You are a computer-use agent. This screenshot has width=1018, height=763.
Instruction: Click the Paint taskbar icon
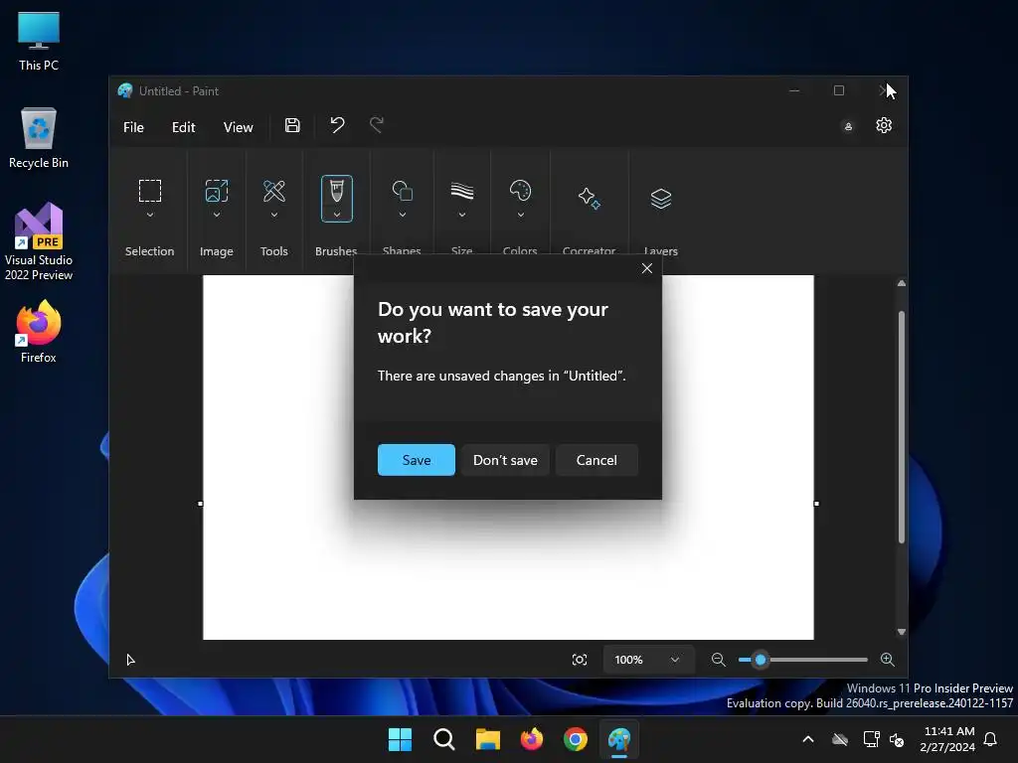(x=619, y=739)
